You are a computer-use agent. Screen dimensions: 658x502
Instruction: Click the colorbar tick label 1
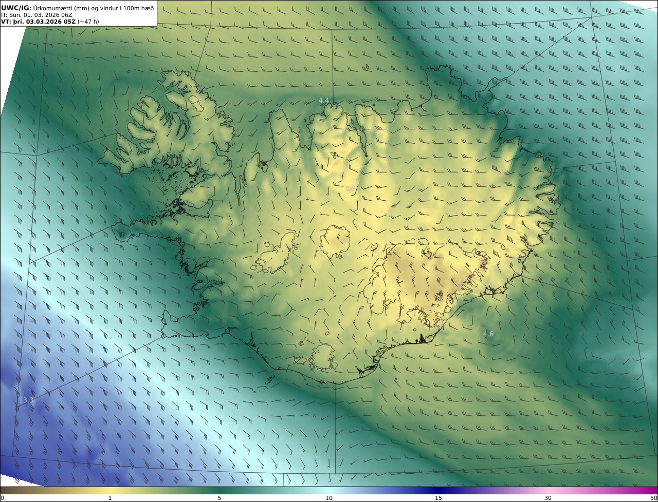[109, 498]
